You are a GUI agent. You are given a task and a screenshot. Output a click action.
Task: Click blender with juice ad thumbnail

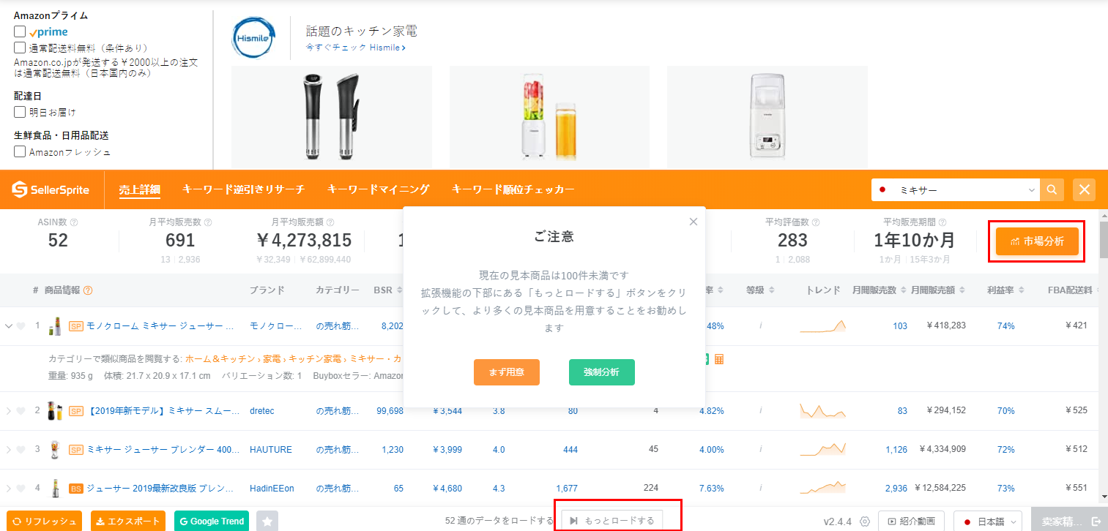pyautogui.click(x=549, y=117)
